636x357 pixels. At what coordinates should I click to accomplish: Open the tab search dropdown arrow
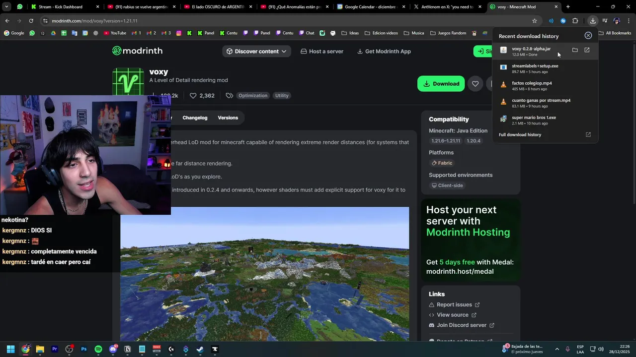pyautogui.click(x=6, y=7)
